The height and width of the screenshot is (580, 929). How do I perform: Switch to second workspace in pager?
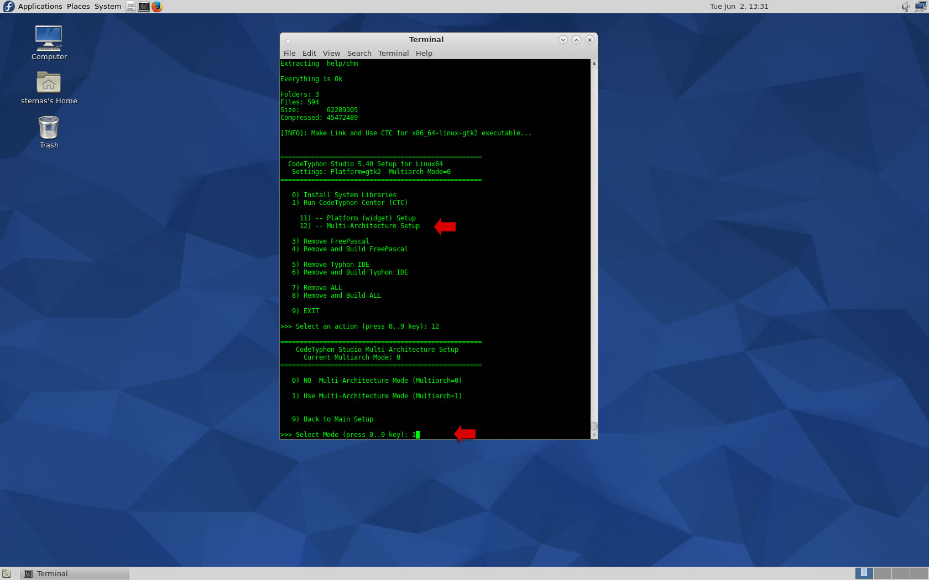tap(882, 573)
